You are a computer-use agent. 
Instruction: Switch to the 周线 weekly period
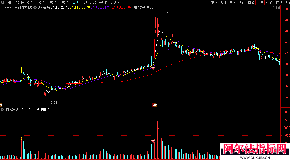click(84, 2)
